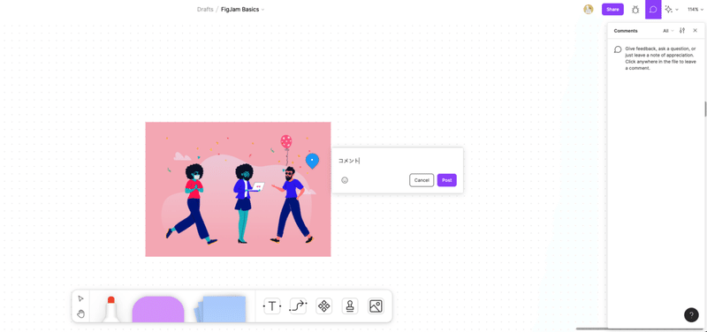
Task: Open the emoji picker in comment box
Action: (x=345, y=180)
